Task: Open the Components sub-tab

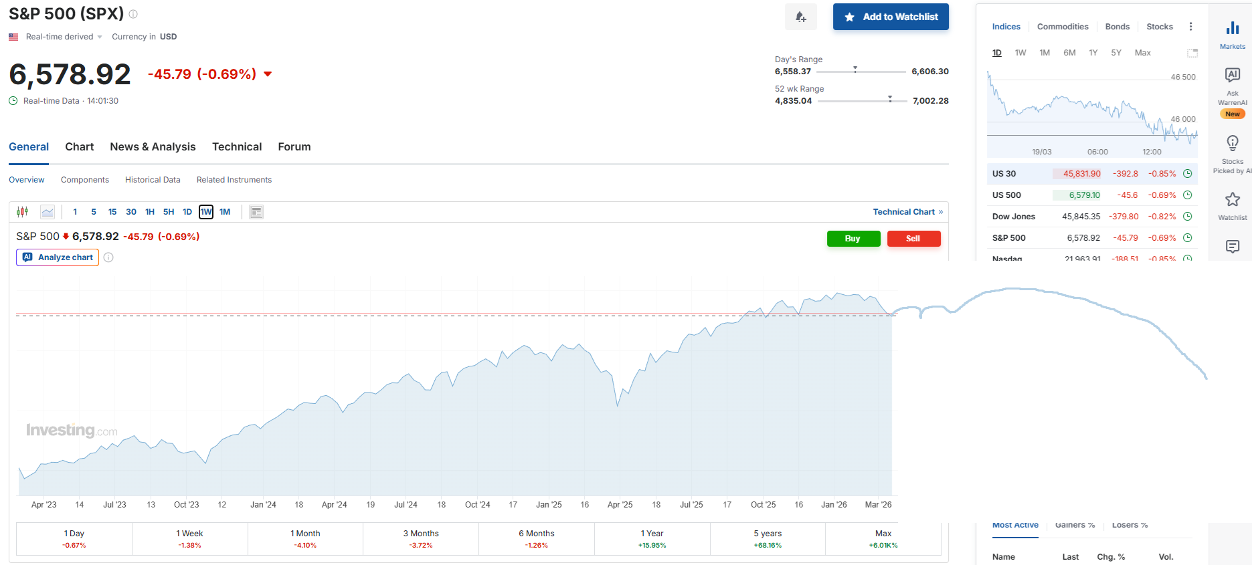Action: (85, 180)
